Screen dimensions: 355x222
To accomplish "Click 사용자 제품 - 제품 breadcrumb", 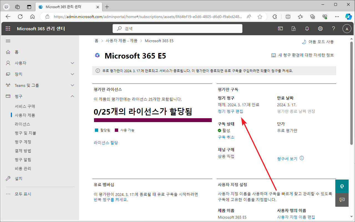I will [121, 41].
